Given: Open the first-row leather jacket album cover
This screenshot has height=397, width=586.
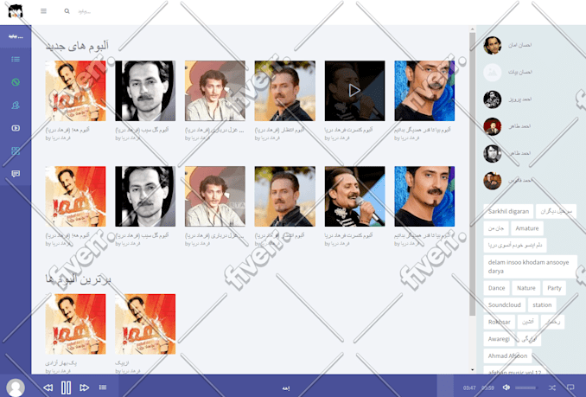Looking at the screenshot, I should (x=284, y=91).
